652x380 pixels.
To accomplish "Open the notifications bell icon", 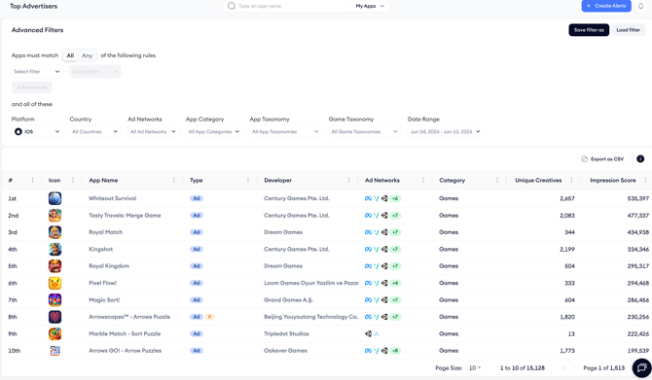I will coord(640,6).
